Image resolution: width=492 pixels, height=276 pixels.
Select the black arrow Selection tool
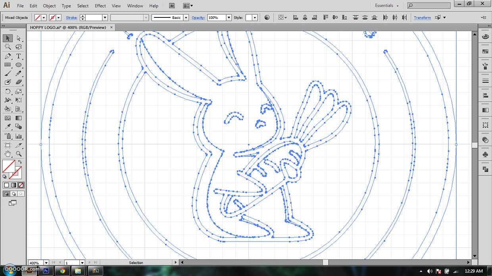pos(8,38)
